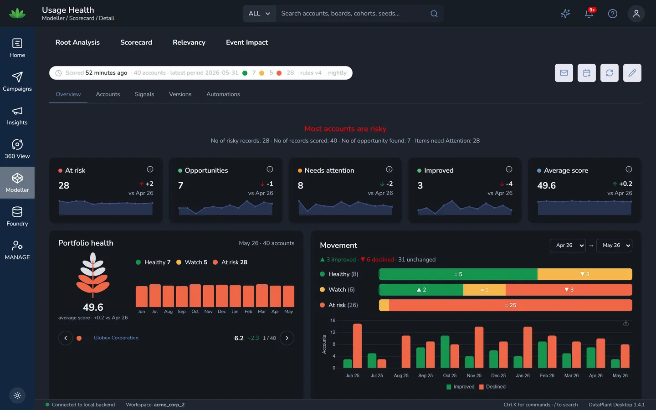This screenshot has width=656, height=410.
Task: Switch to the Root Analysis tab
Action: pyautogui.click(x=77, y=42)
